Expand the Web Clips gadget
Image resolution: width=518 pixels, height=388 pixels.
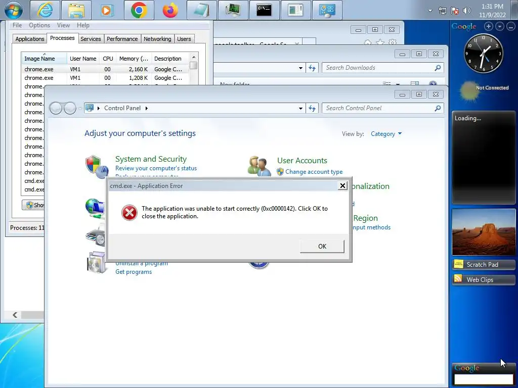tap(483, 280)
